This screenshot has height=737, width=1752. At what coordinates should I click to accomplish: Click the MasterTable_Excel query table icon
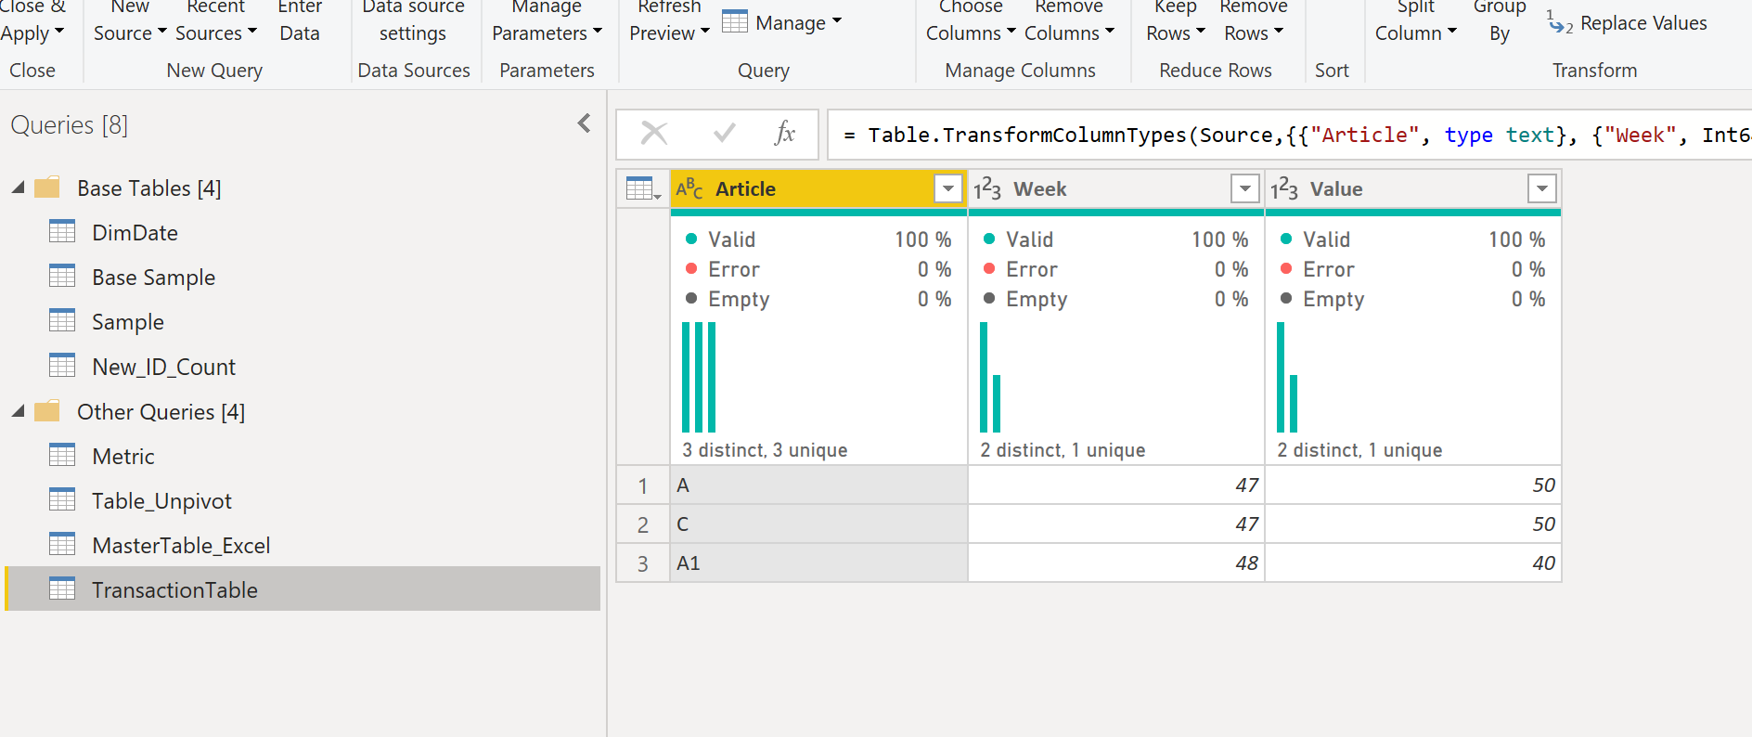62,545
